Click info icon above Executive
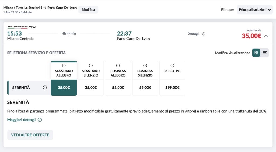276x152 pixels. tap(172, 65)
